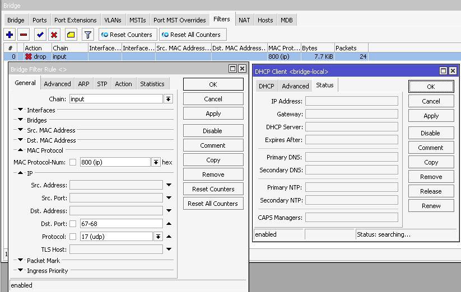The image size is (461, 292).
Task: Collapse the Protocol field arrow
Action: [x=169, y=237]
